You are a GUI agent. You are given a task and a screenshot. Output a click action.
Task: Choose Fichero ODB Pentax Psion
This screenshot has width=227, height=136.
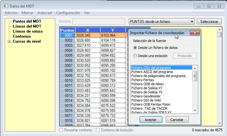pos(161,104)
